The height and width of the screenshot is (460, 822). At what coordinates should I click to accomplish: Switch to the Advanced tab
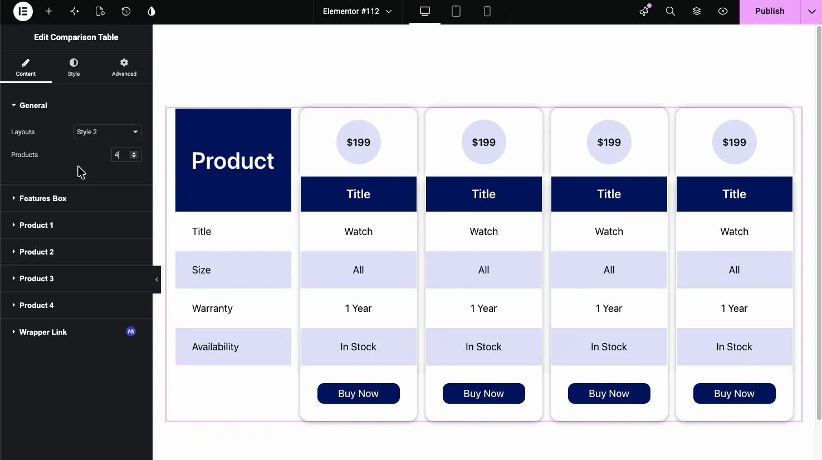[124, 67]
